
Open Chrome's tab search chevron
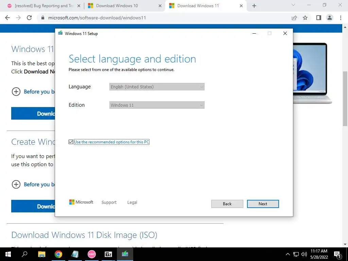tap(293, 5)
